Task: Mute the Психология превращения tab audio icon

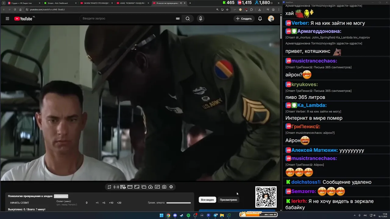Action: point(181,3)
